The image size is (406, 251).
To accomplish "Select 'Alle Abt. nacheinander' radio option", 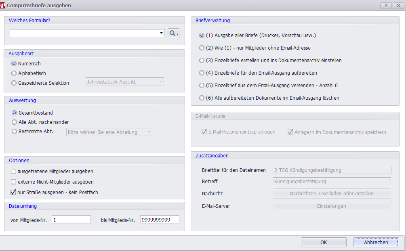I will pyautogui.click(x=15, y=122).
